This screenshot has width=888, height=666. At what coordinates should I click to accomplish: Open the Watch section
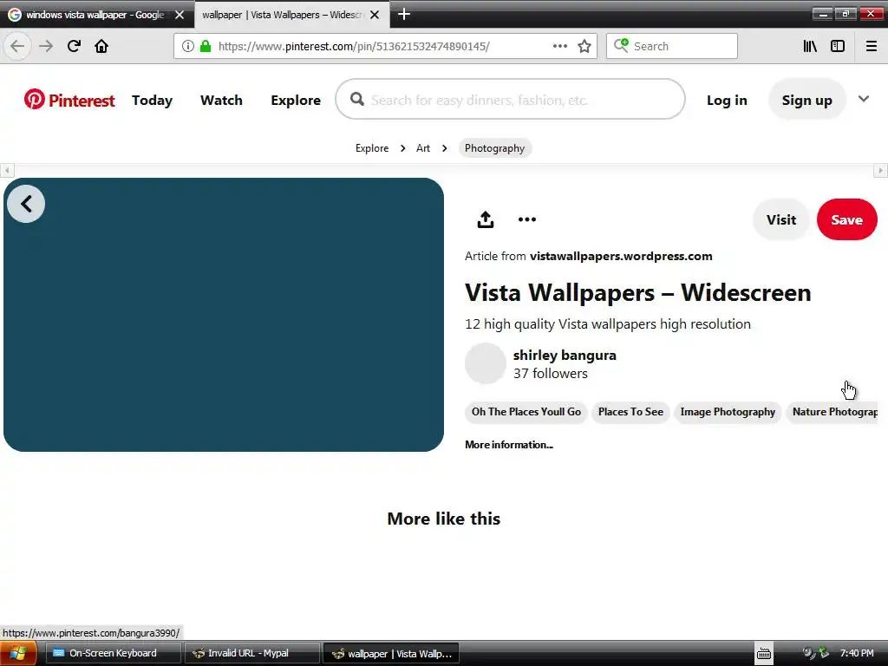point(221,101)
